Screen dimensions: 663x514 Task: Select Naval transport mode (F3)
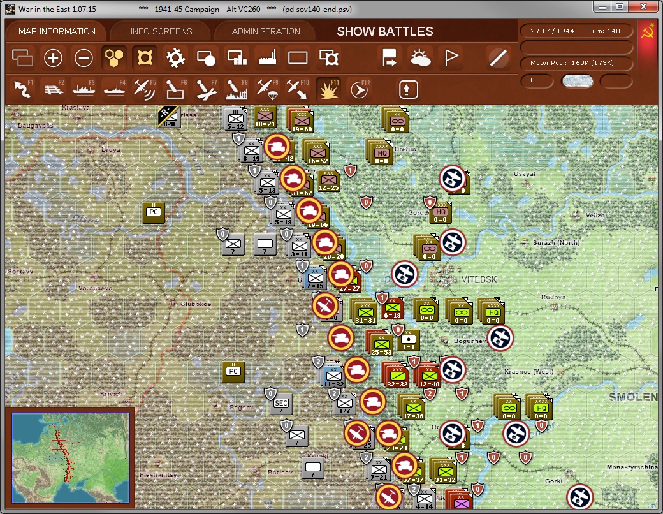pyautogui.click(x=84, y=89)
